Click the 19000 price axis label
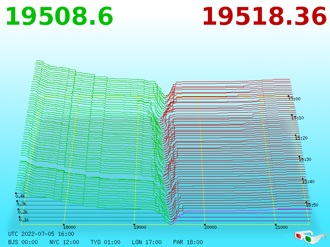This screenshot has height=247, width=330. coord(140,227)
